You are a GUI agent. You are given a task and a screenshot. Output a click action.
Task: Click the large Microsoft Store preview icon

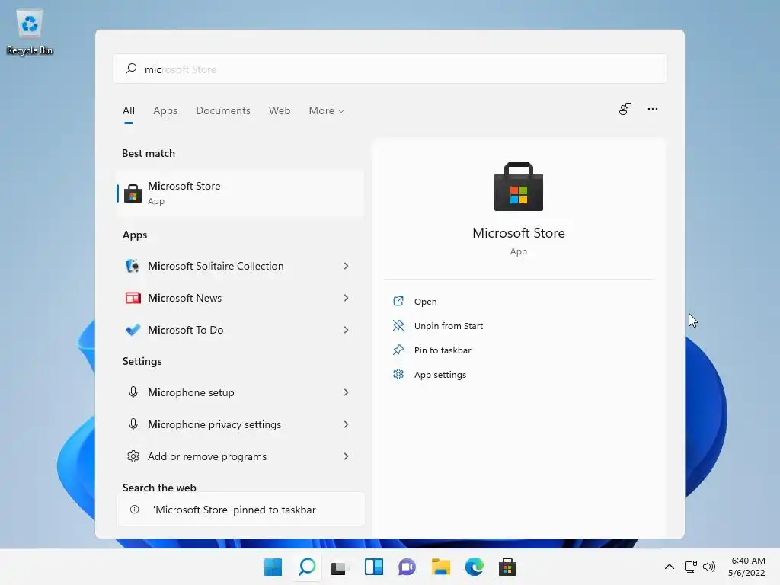[x=518, y=187]
